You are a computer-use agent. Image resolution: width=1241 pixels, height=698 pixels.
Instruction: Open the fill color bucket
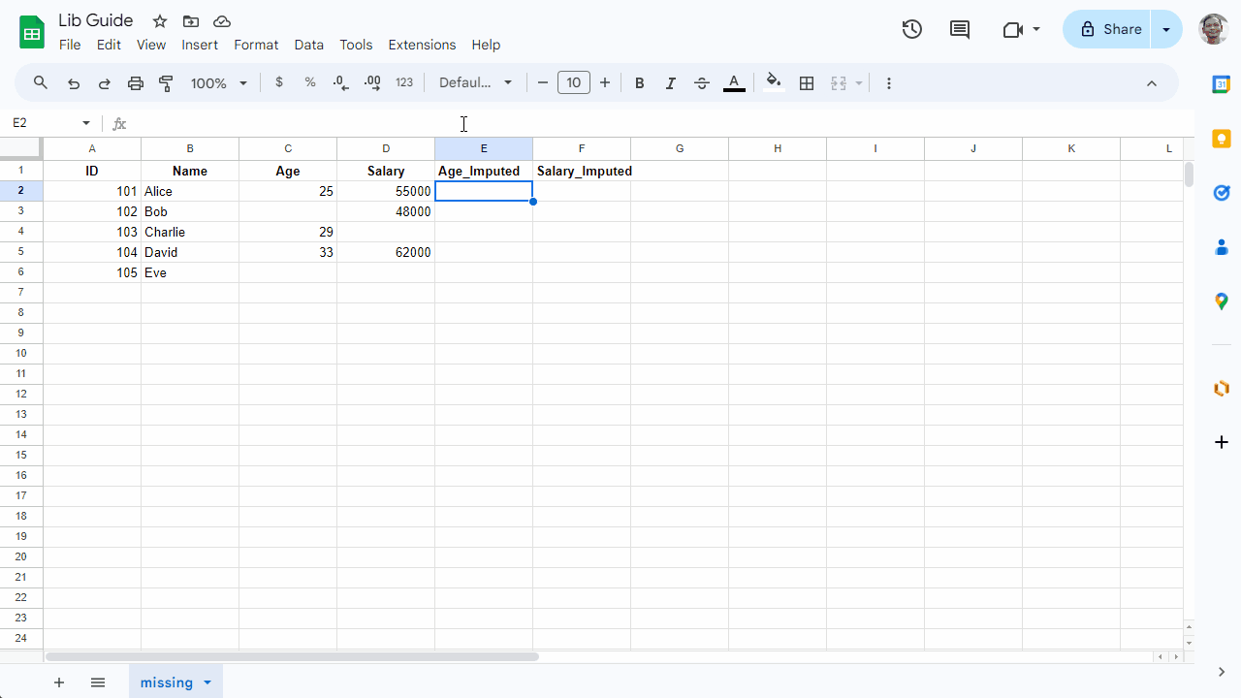[773, 83]
